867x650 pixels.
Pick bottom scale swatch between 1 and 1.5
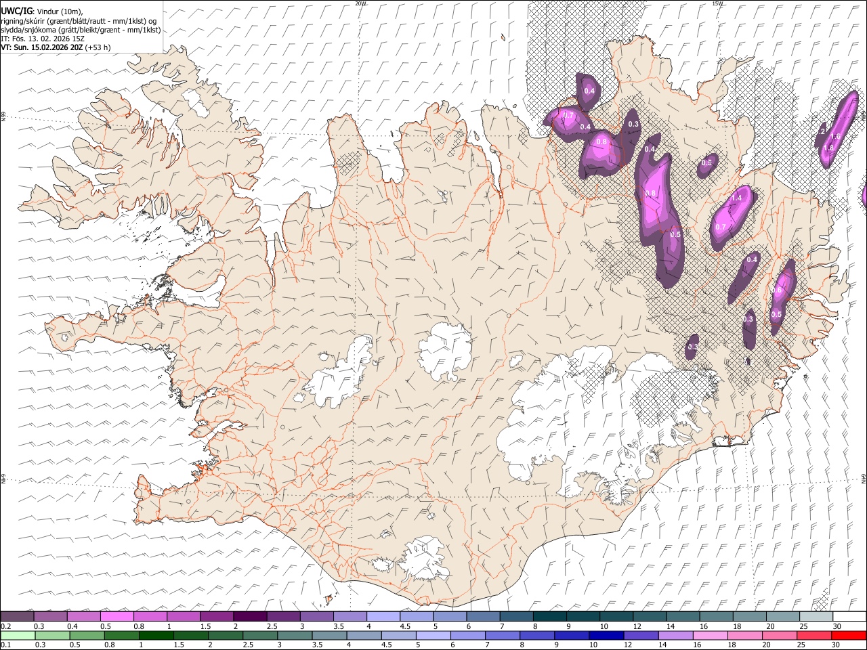click(156, 636)
